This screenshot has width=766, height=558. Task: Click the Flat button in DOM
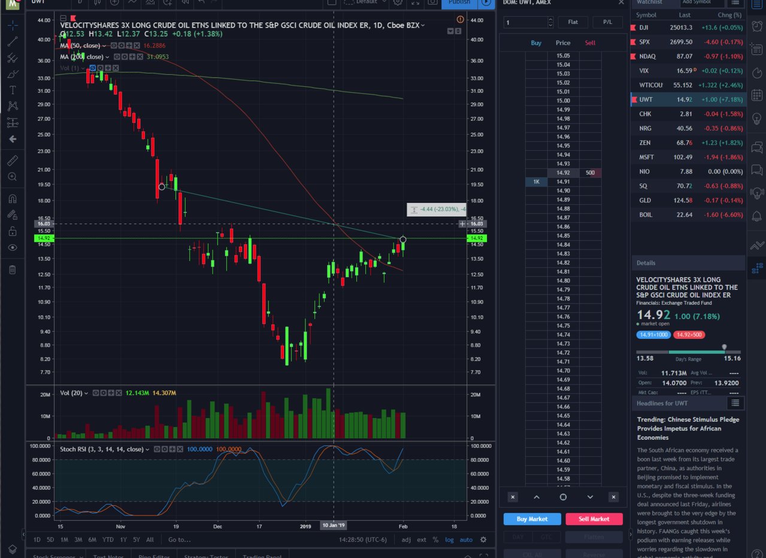[x=573, y=22]
